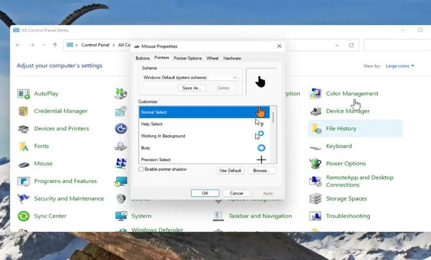Open the Troubleshooting icon
Screen dimensions: 431x260
315,216
